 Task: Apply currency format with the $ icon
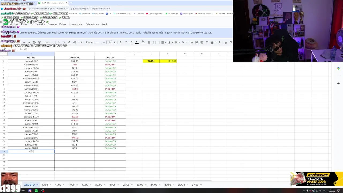[x=59, y=42]
